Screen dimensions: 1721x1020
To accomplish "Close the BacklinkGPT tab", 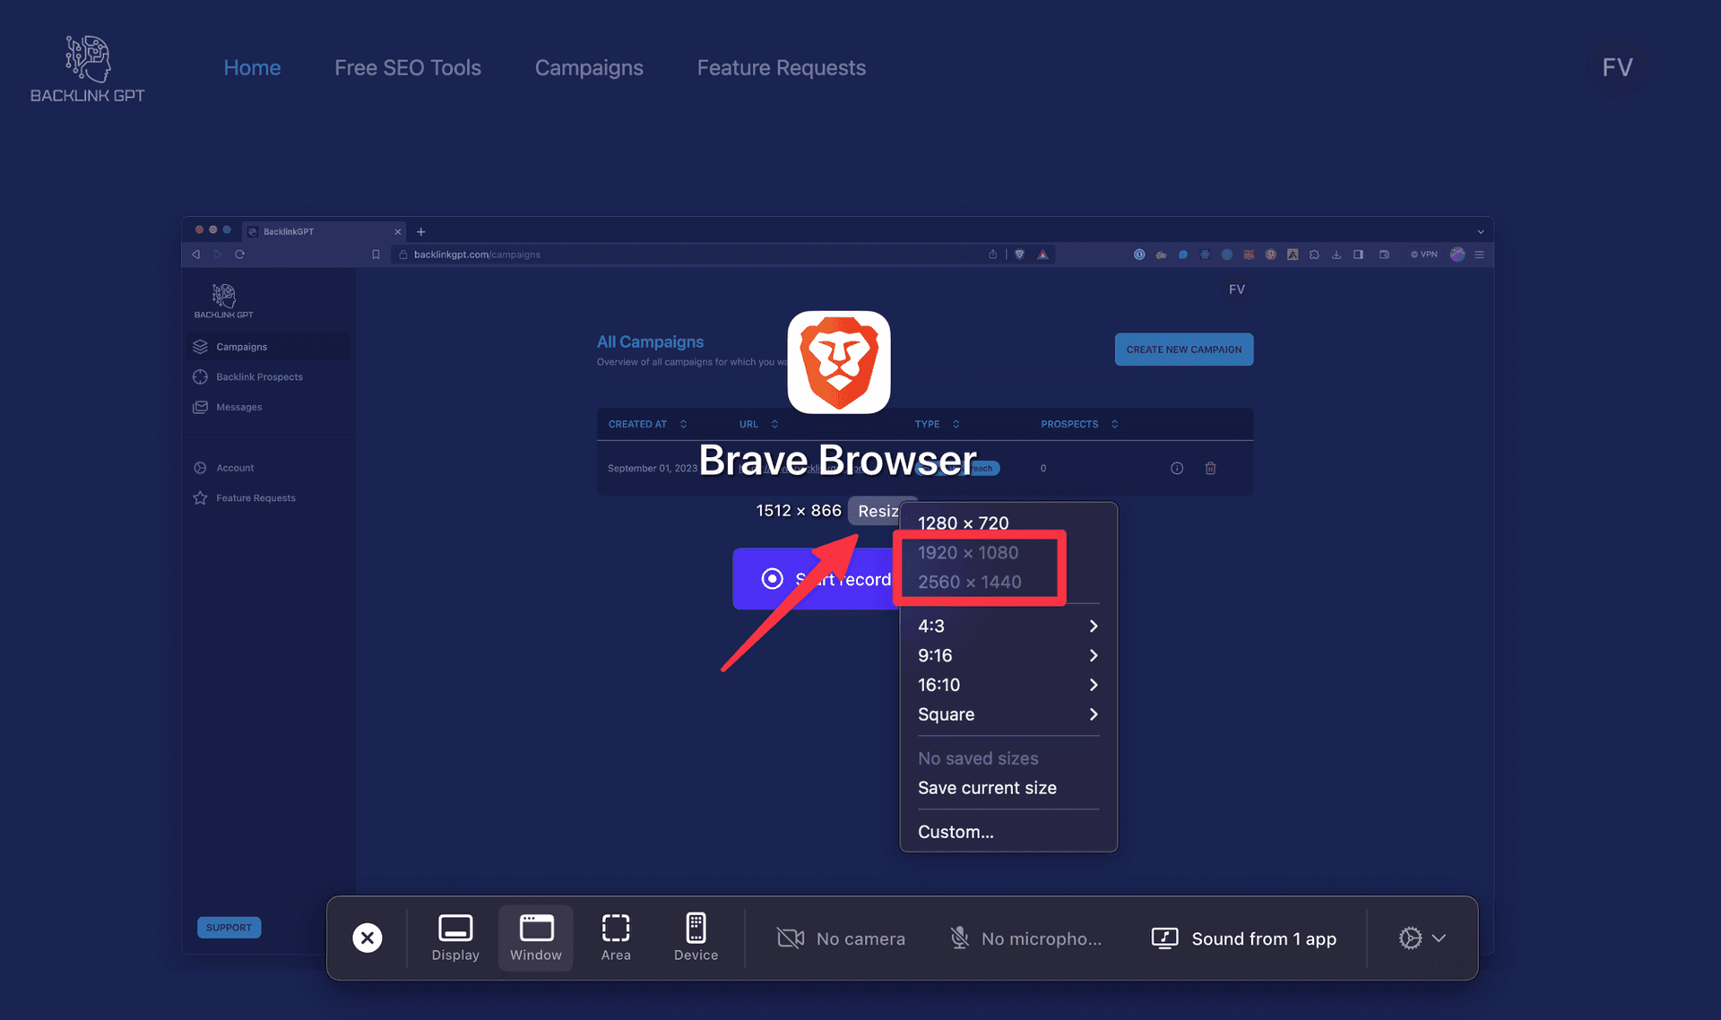I will click(x=398, y=231).
